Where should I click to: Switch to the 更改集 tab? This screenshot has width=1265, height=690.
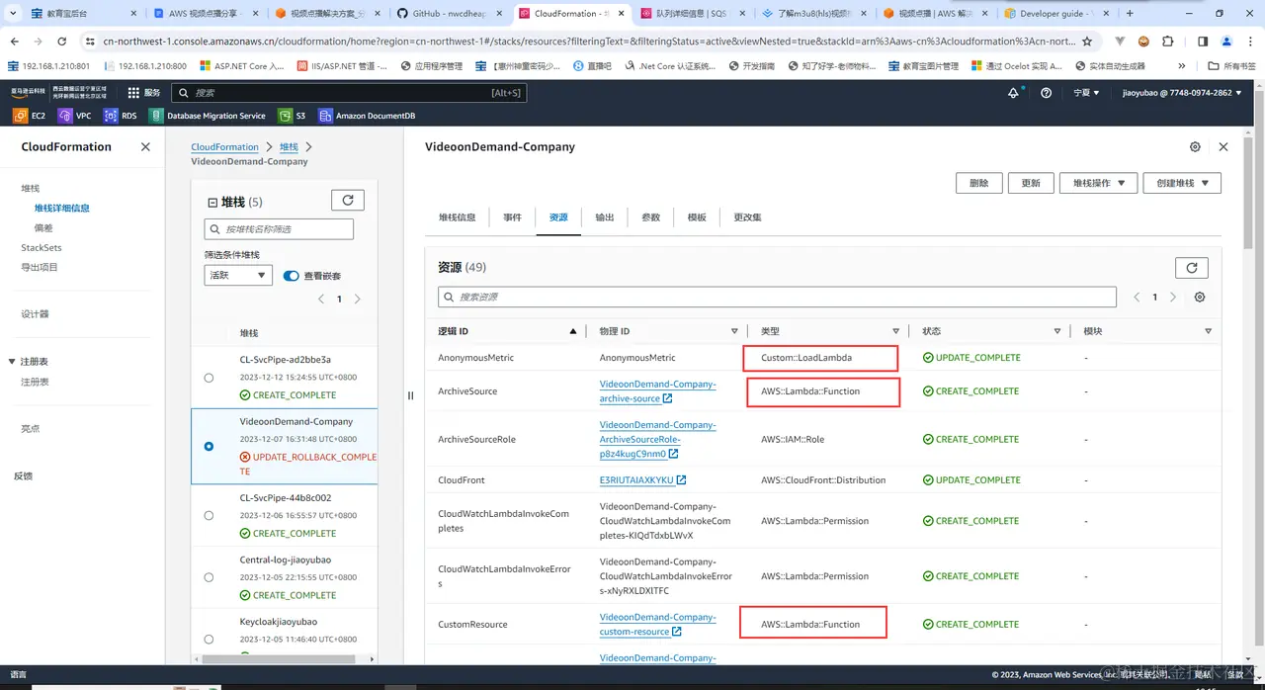(x=747, y=217)
